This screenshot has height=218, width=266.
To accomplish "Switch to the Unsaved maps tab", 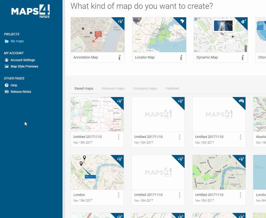I will pos(113,89).
